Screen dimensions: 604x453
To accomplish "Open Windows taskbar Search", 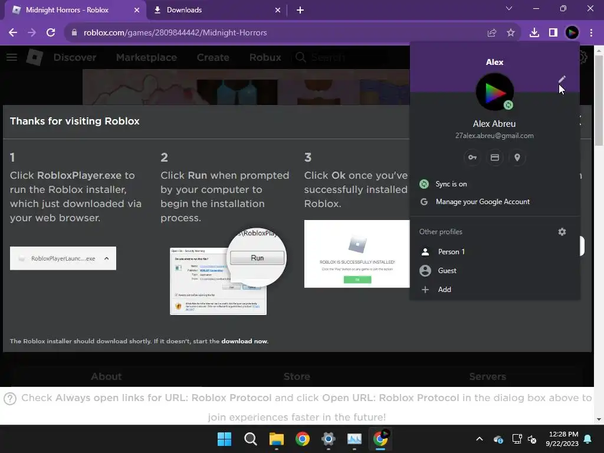I will pyautogui.click(x=250, y=439).
